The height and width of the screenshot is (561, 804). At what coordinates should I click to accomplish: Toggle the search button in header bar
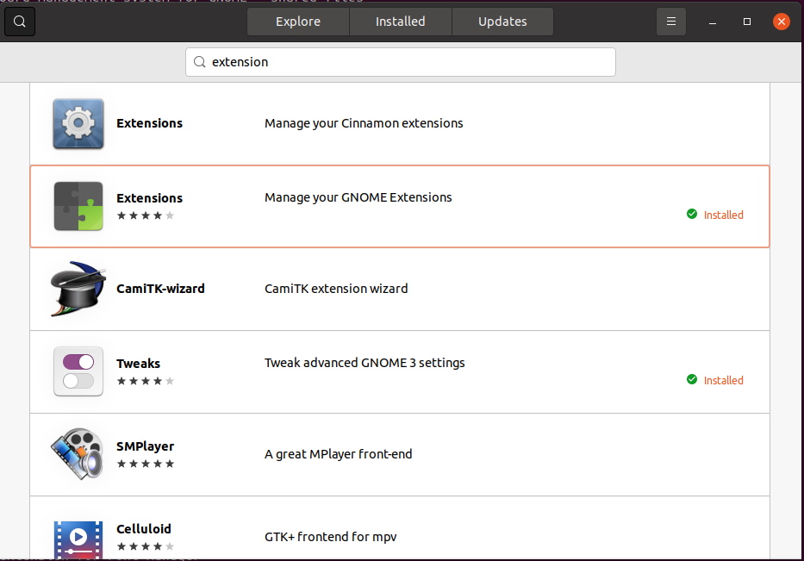pyautogui.click(x=20, y=22)
